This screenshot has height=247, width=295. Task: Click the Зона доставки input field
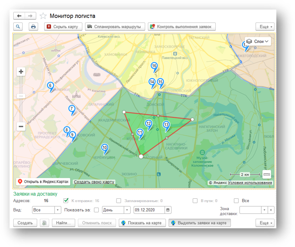250,210
